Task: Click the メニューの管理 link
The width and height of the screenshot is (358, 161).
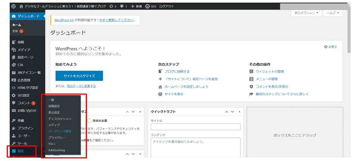Action: point(267,79)
